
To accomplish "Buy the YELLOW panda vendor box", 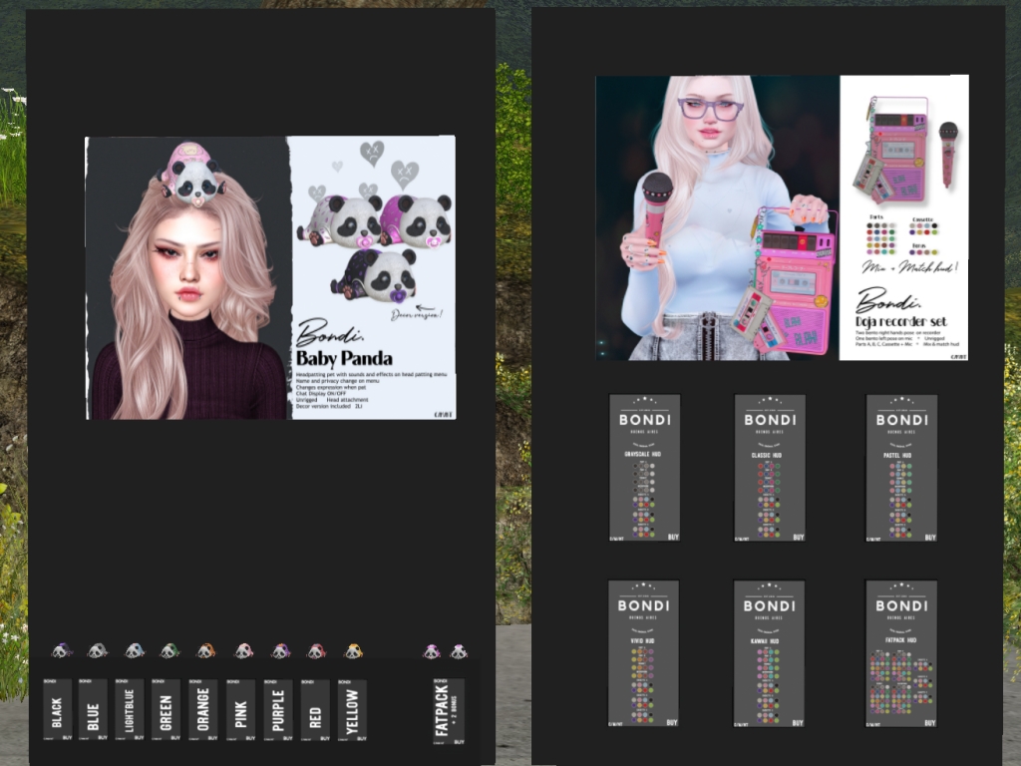I will coord(352,709).
